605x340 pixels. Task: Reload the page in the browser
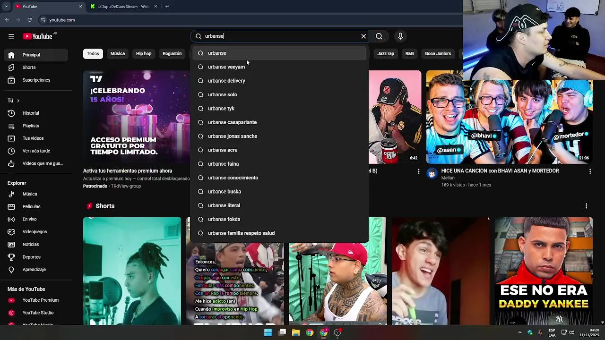30,20
